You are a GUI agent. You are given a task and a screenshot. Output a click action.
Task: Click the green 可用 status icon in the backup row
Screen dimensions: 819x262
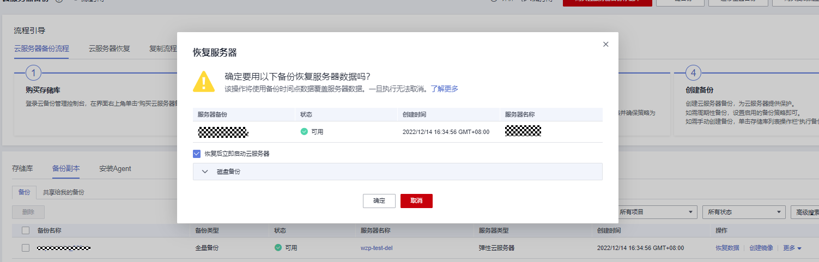click(278, 248)
